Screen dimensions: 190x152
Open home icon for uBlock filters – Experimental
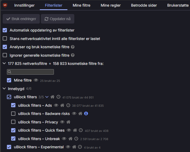tap(74, 147)
